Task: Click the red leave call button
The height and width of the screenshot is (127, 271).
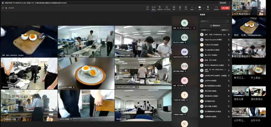Action: pos(226,8)
